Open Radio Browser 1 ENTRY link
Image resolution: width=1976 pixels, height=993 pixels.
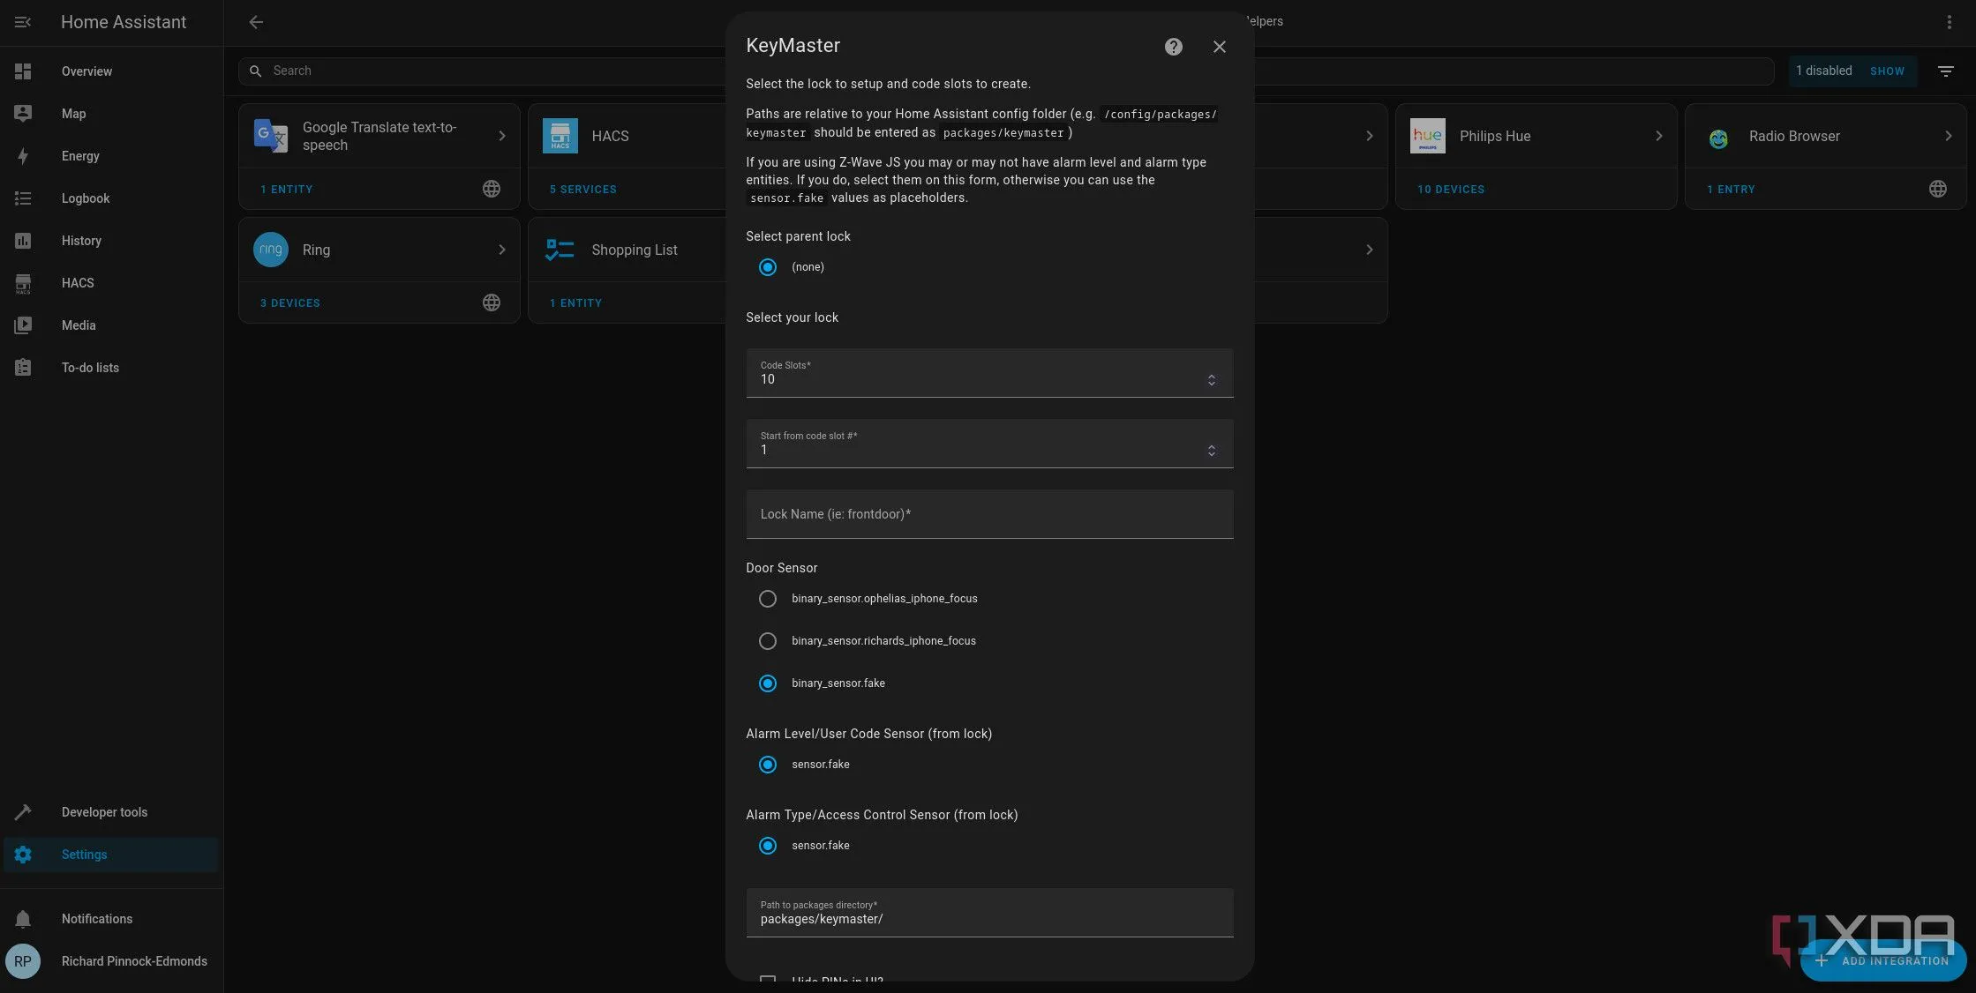pyautogui.click(x=1731, y=190)
